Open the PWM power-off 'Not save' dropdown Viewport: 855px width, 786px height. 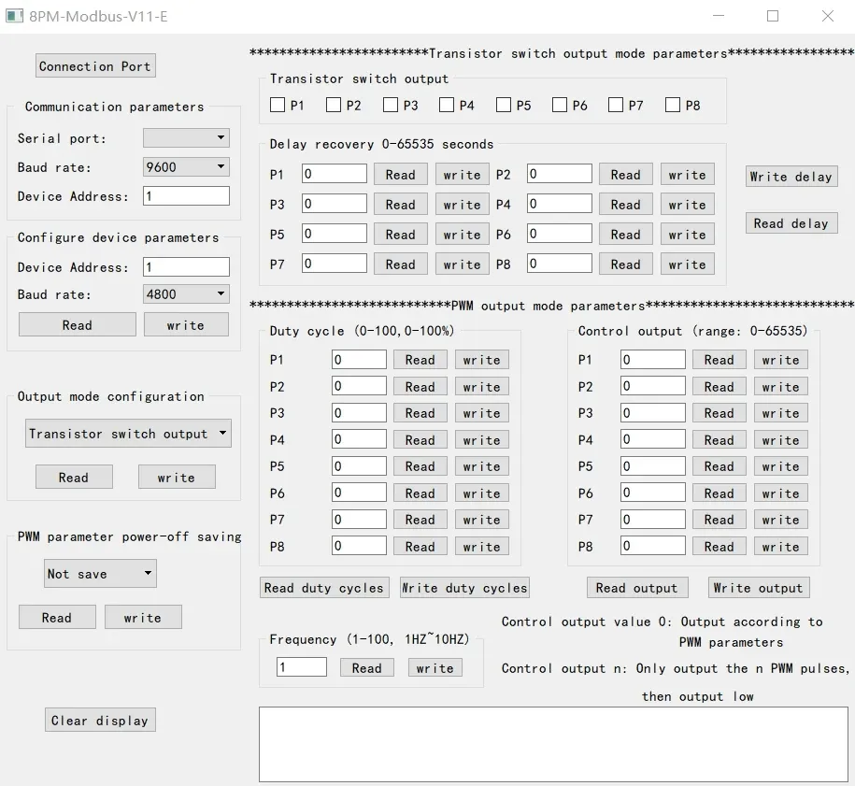pyautogui.click(x=100, y=574)
